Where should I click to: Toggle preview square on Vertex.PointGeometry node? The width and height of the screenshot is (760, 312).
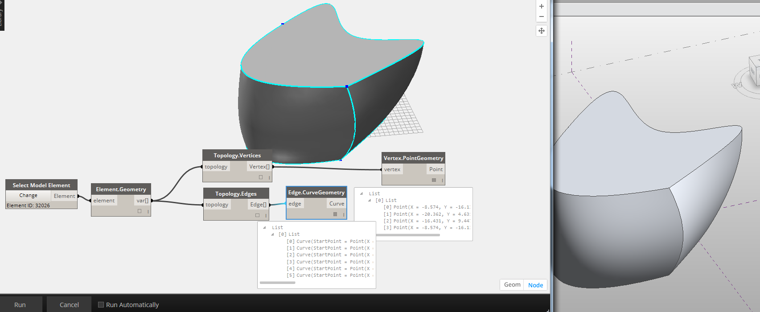434,180
